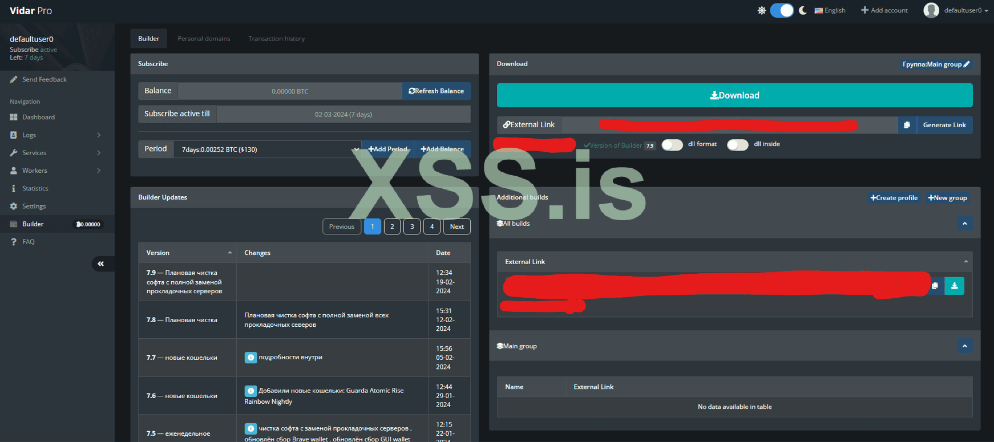Click info icon in version 7.7 row

click(250, 358)
